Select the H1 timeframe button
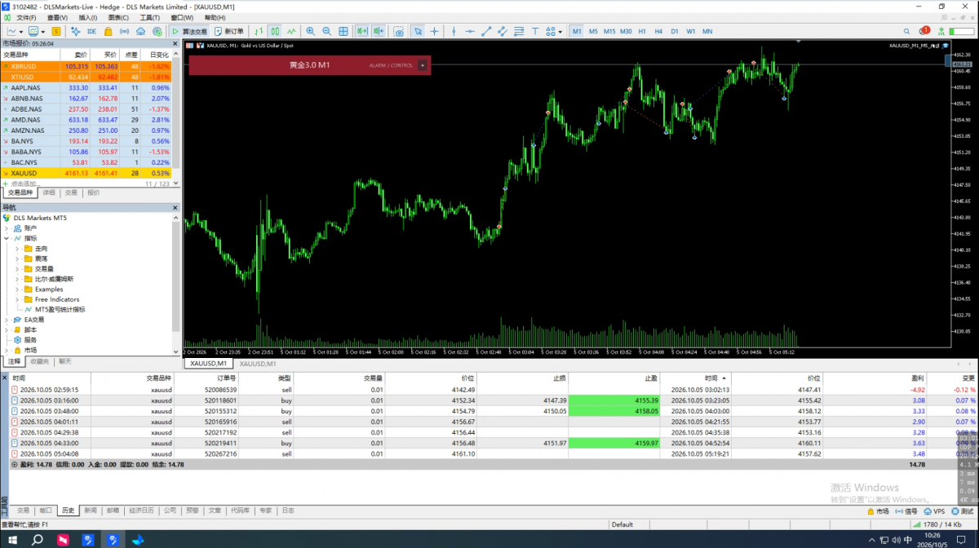This screenshot has height=548, width=979. click(x=642, y=31)
